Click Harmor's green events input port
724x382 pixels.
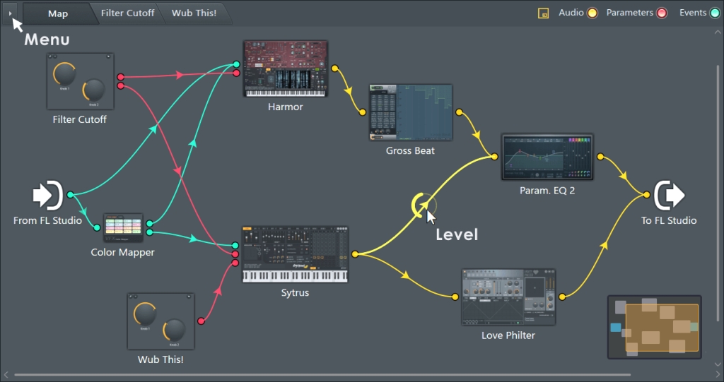(x=236, y=64)
